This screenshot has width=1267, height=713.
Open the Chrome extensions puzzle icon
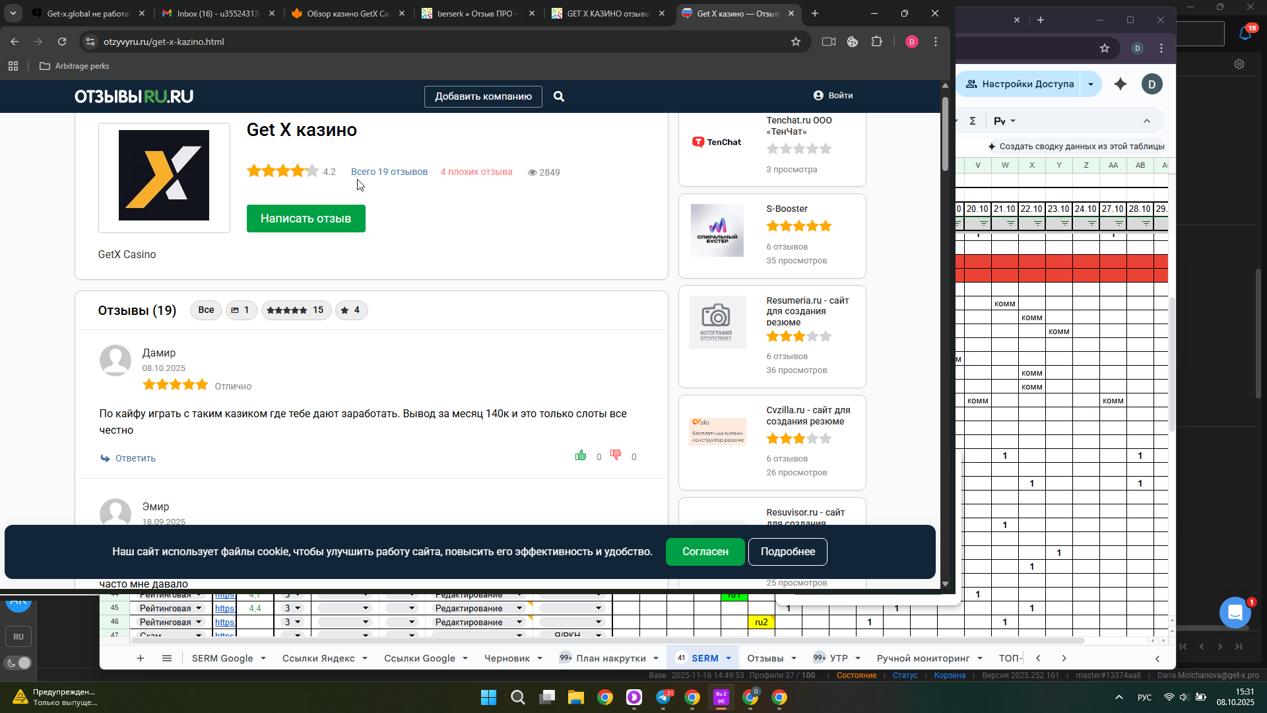(x=876, y=42)
